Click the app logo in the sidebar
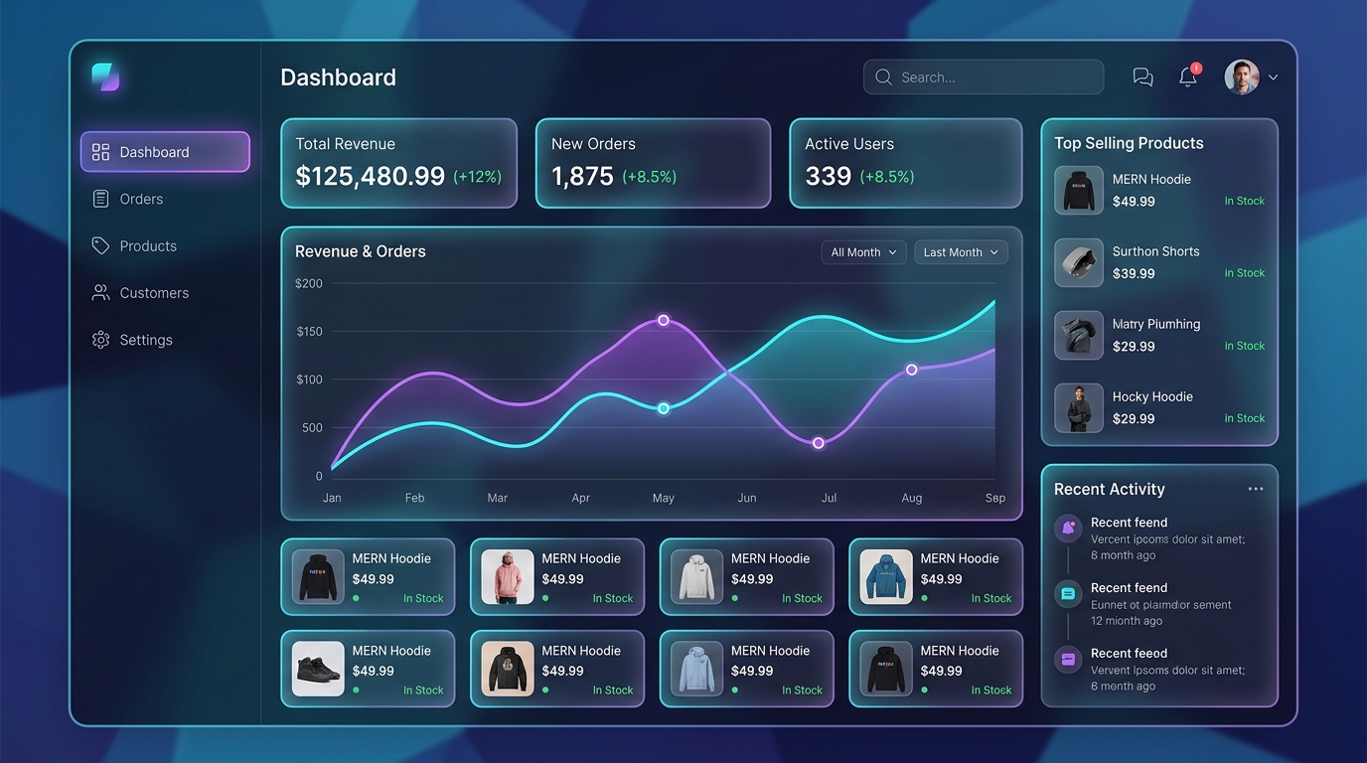The image size is (1367, 763). click(x=105, y=76)
